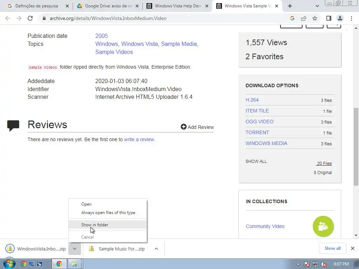Image resolution: width=359 pixels, height=269 pixels.
Task: Click the 8:07 PM taskbar clock
Action: pos(341,264)
